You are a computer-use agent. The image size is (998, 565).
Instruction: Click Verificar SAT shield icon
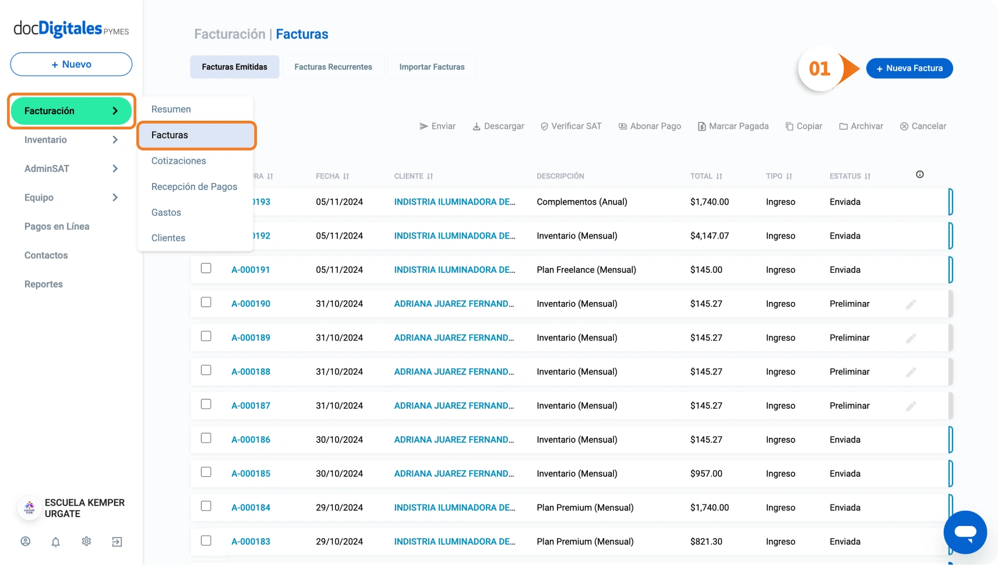pos(544,127)
